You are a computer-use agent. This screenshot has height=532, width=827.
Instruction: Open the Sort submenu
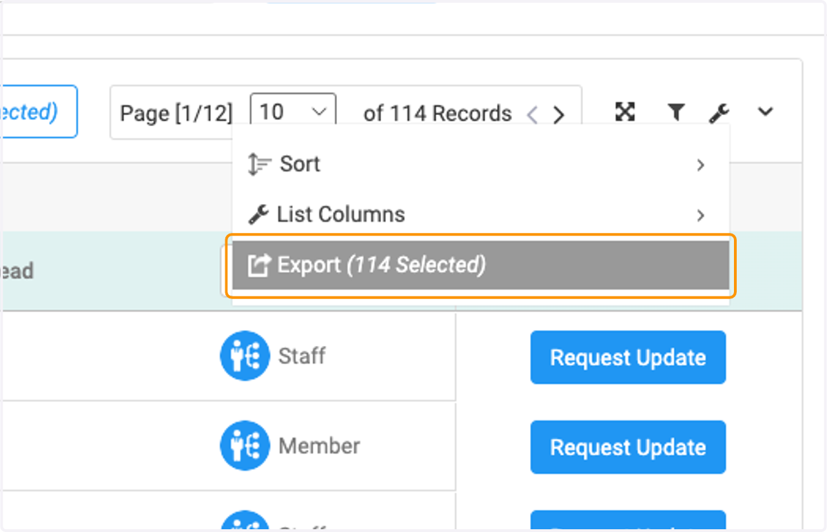(480, 165)
